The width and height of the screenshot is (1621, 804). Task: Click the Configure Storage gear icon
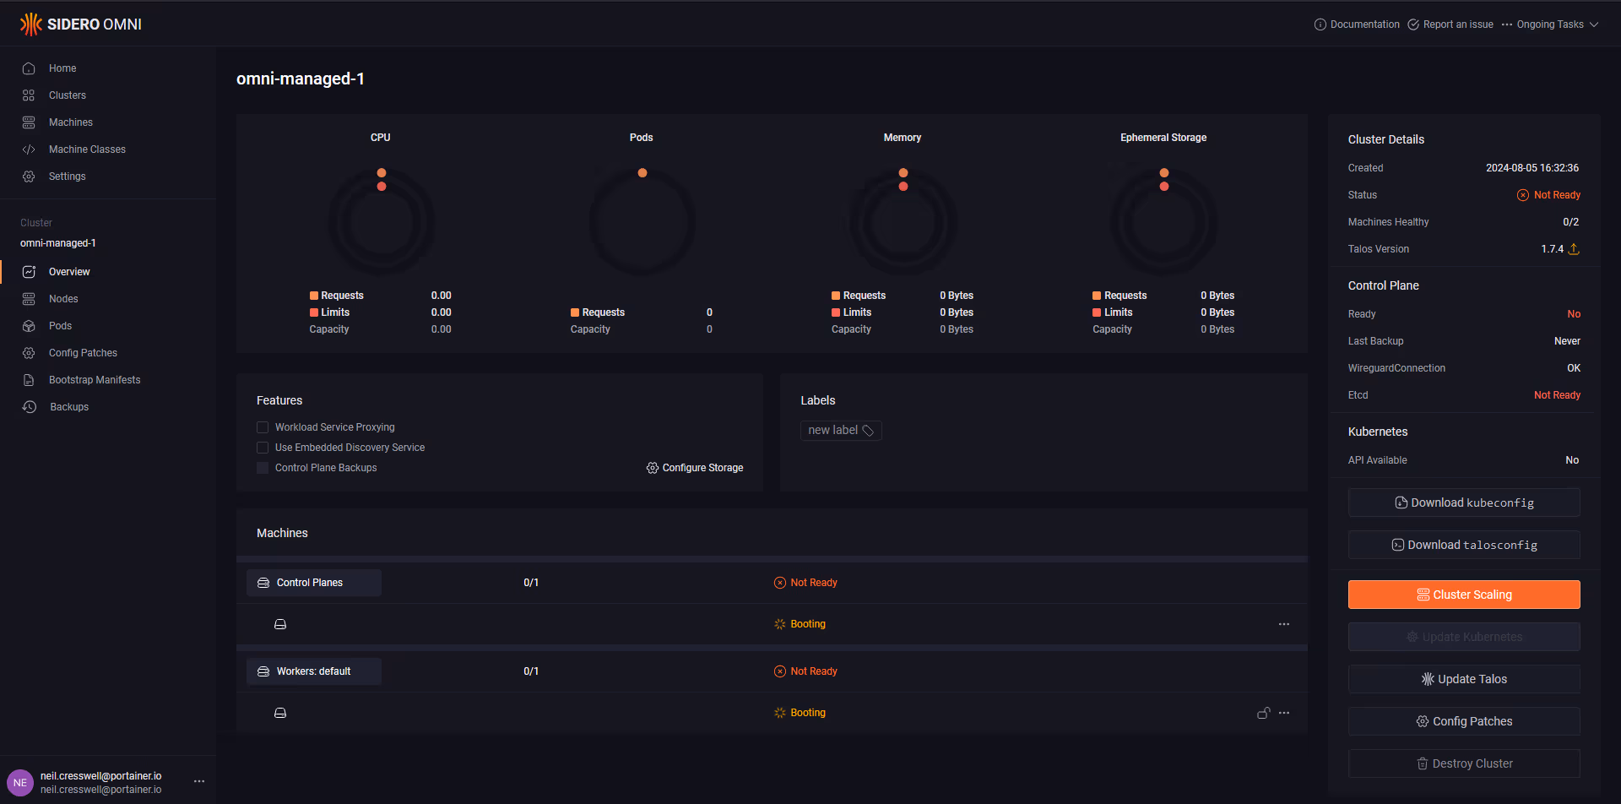point(653,468)
